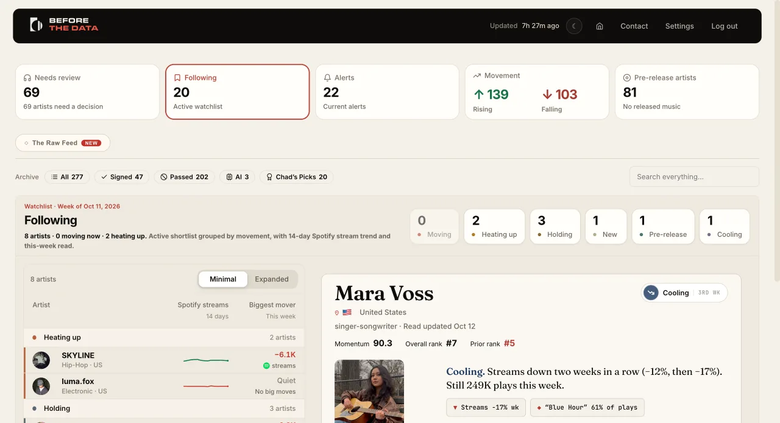Image resolution: width=780 pixels, height=423 pixels.
Task: Click the bell icon on Alerts
Action: coord(327,78)
